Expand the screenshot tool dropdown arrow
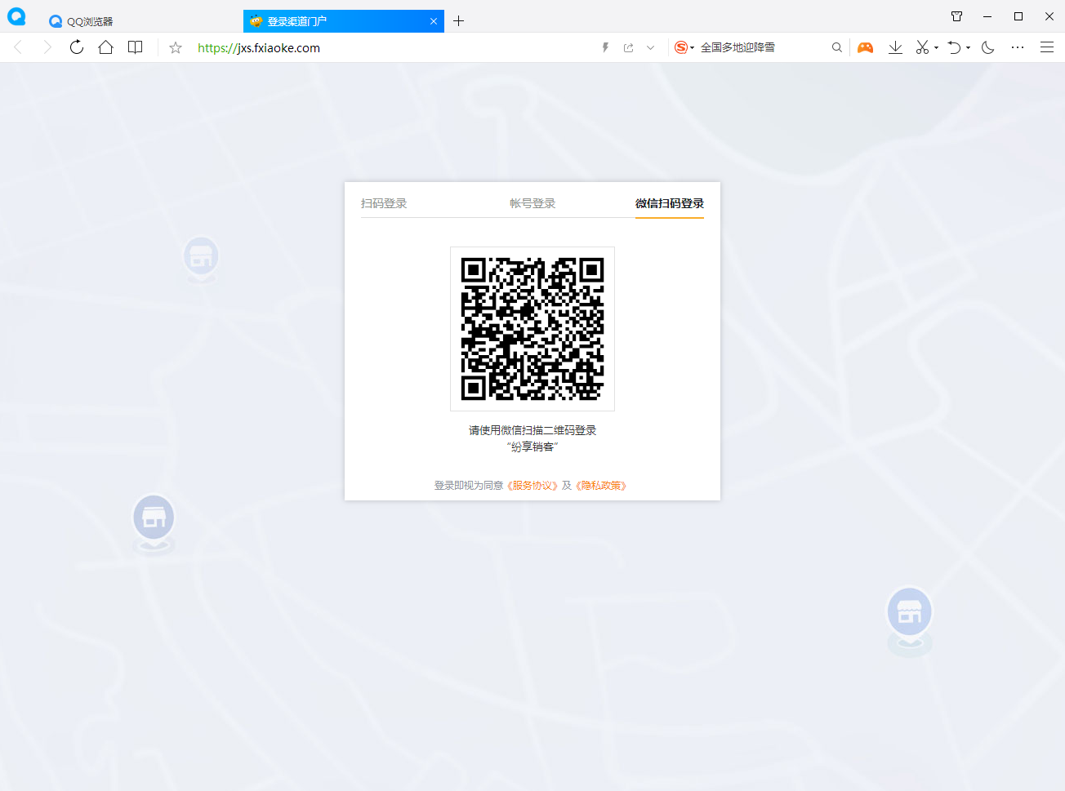 coord(936,47)
